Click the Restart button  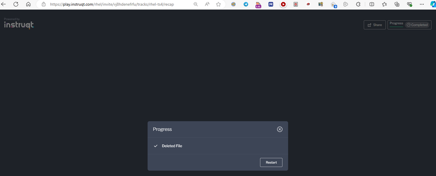(x=271, y=162)
